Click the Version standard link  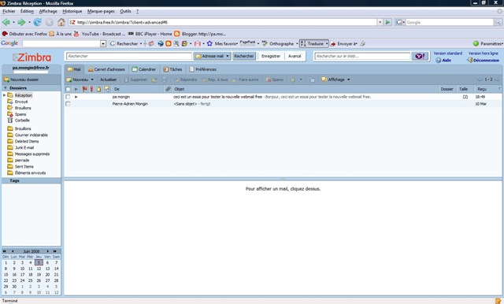coord(448,54)
